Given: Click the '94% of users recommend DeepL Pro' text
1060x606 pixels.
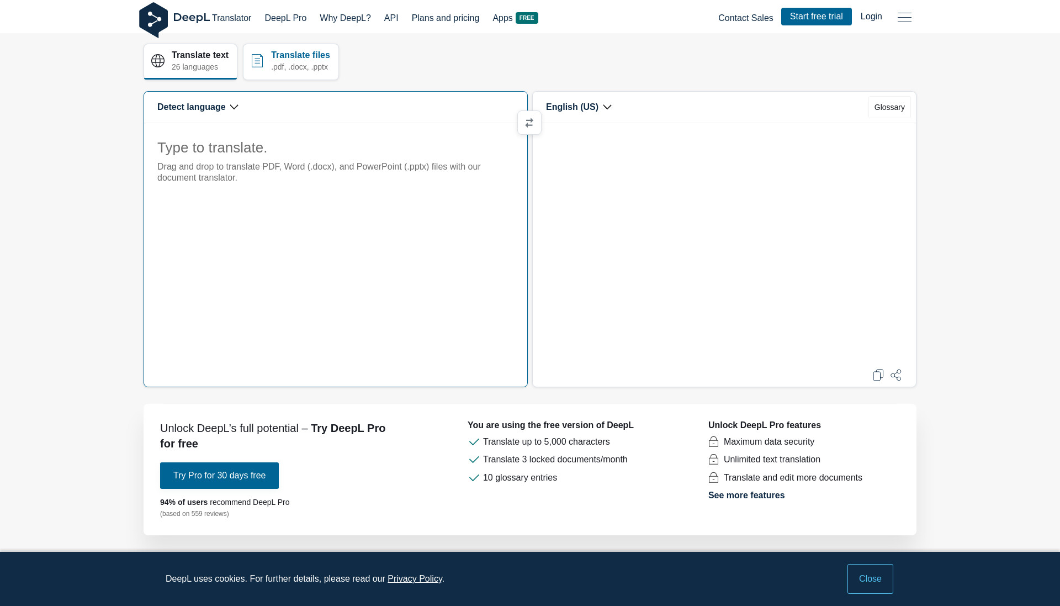Looking at the screenshot, I should (x=225, y=502).
